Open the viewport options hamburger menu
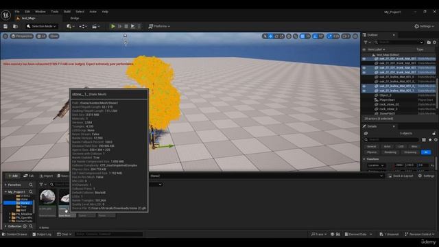This screenshot has height=247, width=439. click(x=5, y=36)
